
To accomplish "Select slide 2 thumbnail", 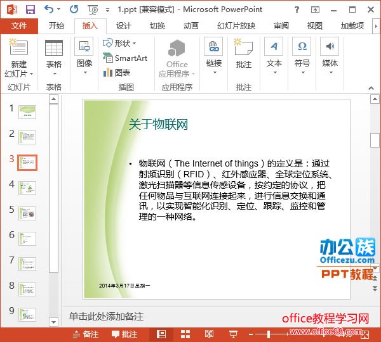I will click(27, 137).
